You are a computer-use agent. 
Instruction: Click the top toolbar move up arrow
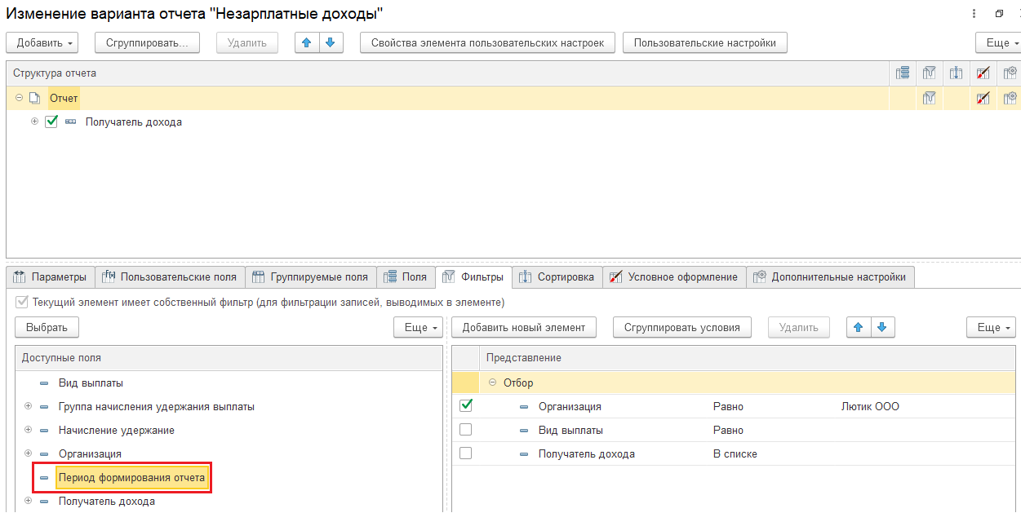click(307, 42)
